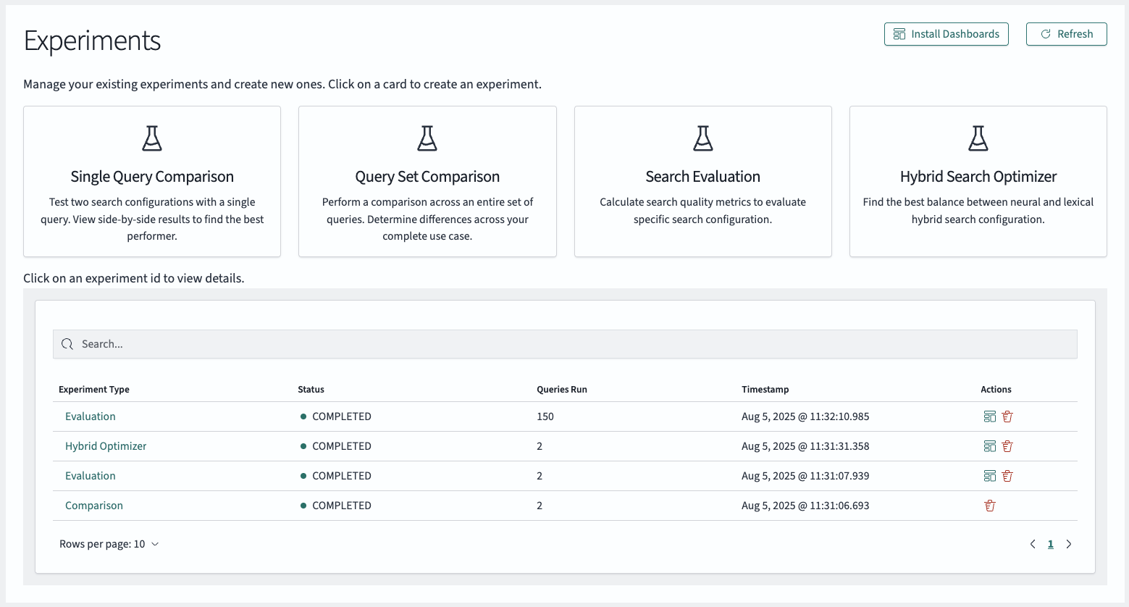Click the magnifying glass icon in the search bar
1129x607 pixels.
point(67,343)
